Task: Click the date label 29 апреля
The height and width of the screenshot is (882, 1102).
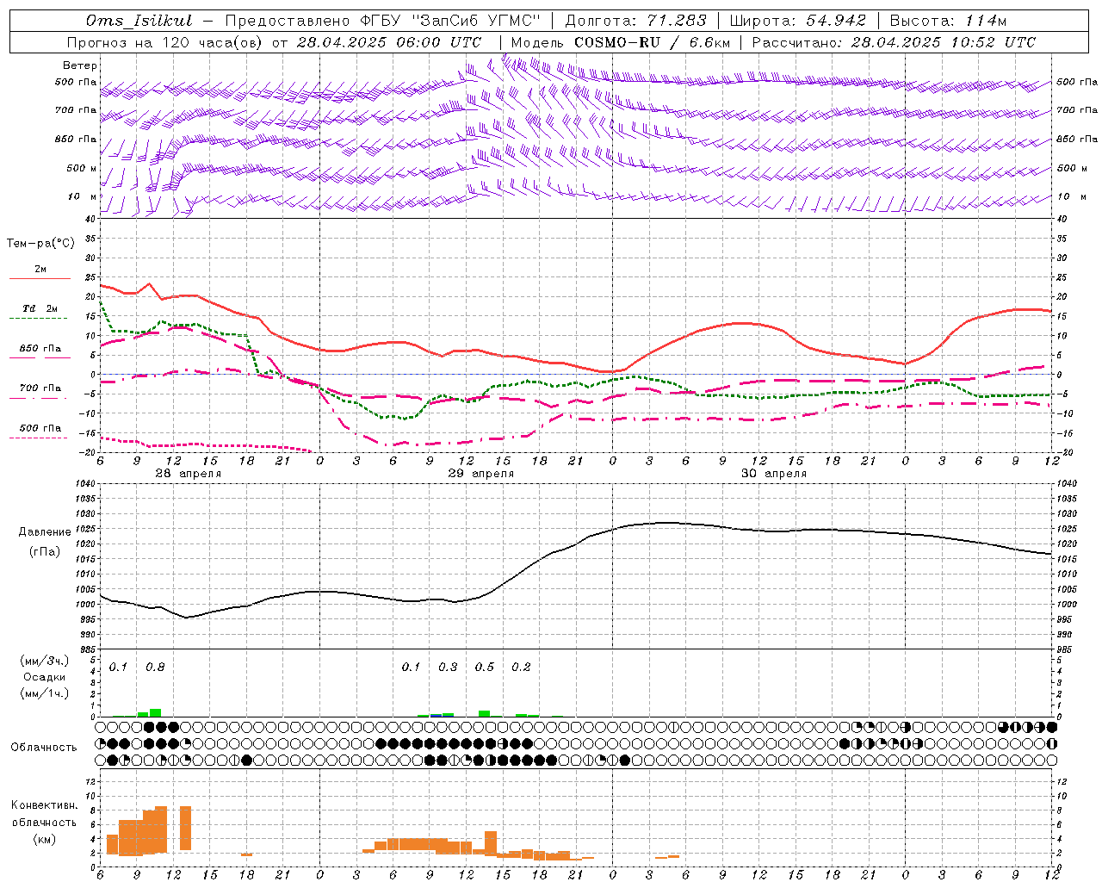Action: (480, 474)
